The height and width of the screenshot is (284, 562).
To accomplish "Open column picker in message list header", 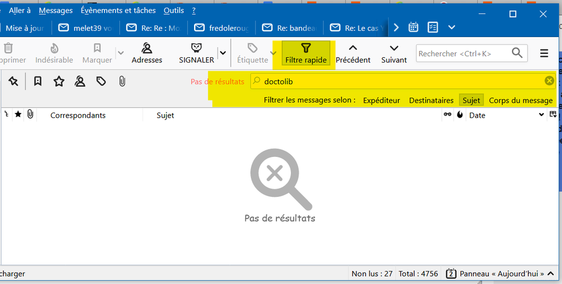I will 553,115.
